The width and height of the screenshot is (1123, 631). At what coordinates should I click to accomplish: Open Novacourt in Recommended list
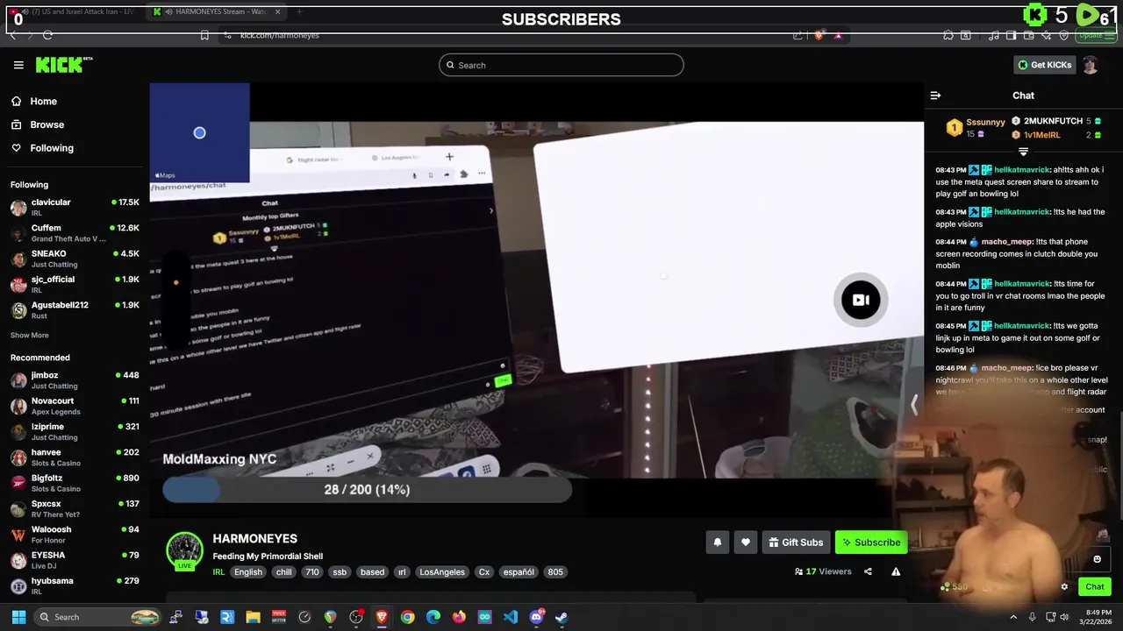point(75,406)
